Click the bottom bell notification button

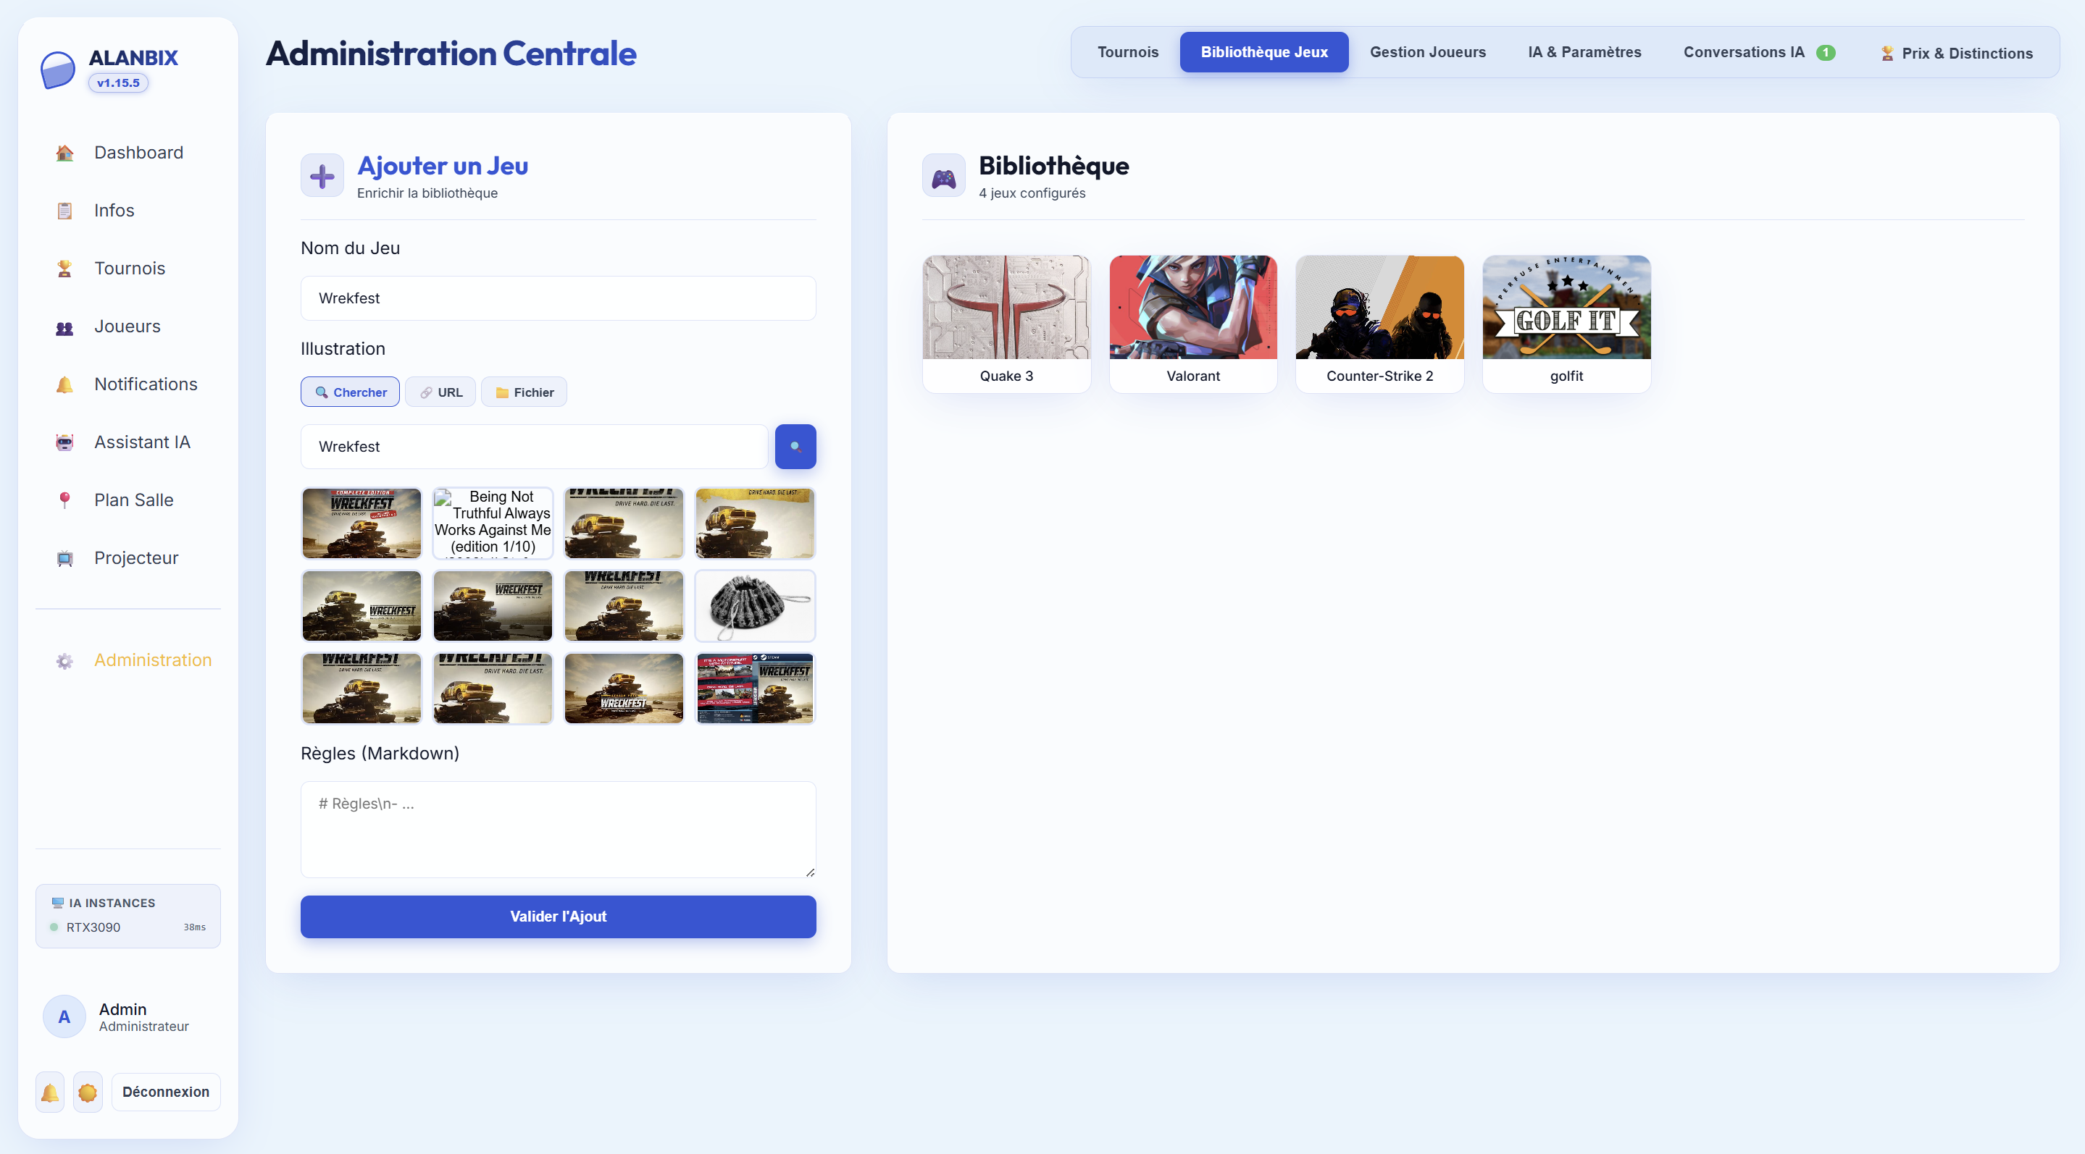pos(50,1092)
